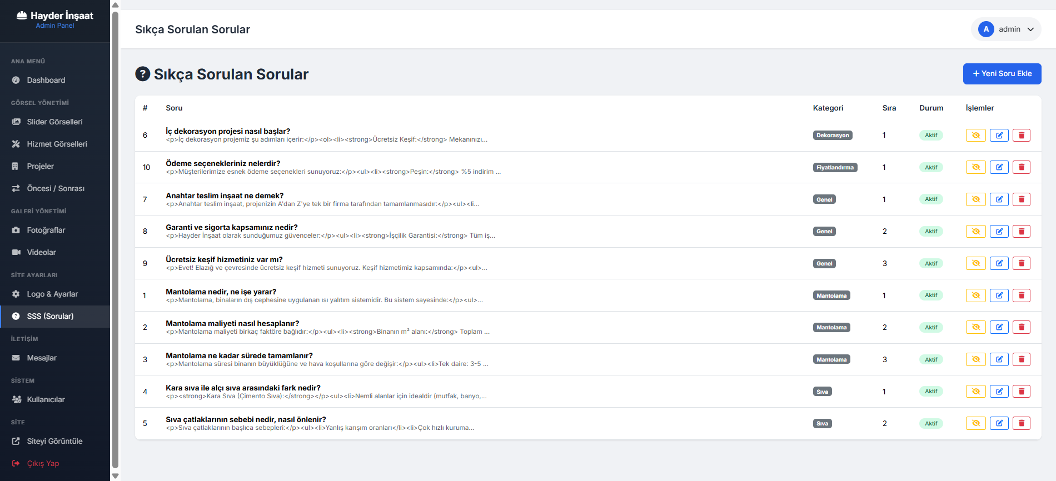Click Siteyi Görüntüle link
This screenshot has height=481, width=1056.
pos(55,441)
